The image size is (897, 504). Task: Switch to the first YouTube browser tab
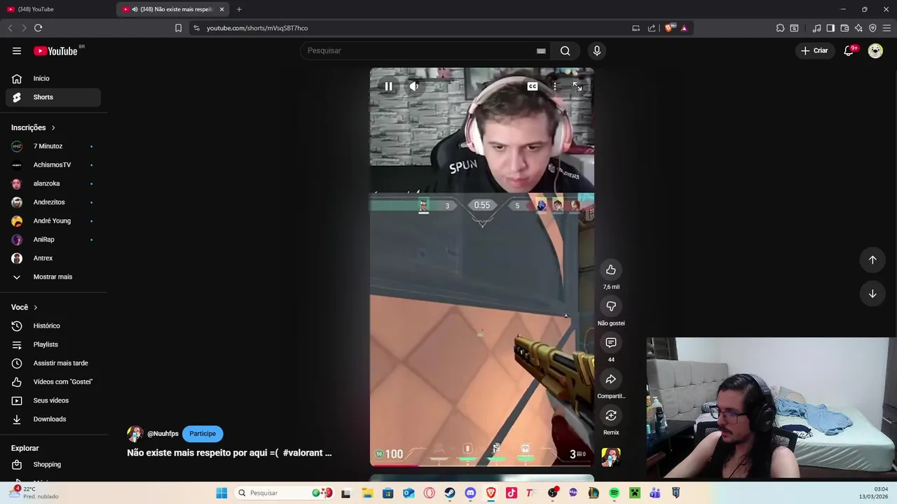(x=57, y=9)
